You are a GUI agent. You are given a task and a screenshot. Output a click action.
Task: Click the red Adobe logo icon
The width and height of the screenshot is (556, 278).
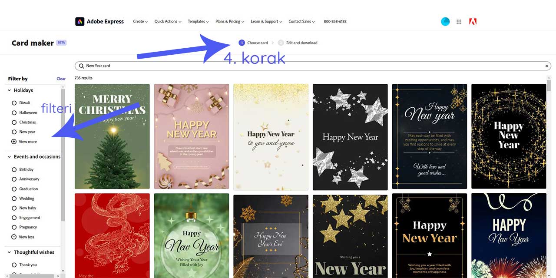pyautogui.click(x=473, y=21)
